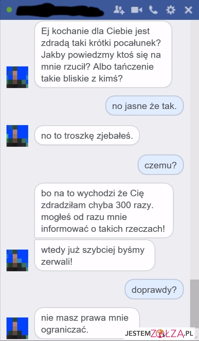The width and height of the screenshot is (199, 341).
Task: Open the JestemZołza.pl watermark link
Action: pos(159,333)
